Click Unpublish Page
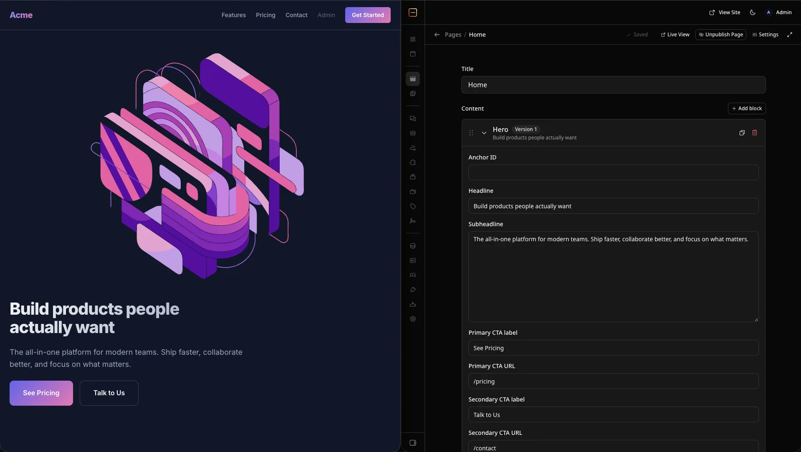Viewport: 801px width, 452px height. (721, 35)
